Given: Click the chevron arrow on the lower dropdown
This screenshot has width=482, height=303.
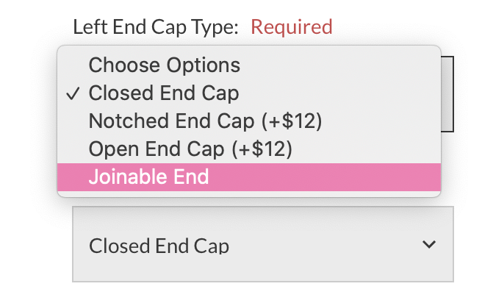Looking at the screenshot, I should (x=430, y=244).
